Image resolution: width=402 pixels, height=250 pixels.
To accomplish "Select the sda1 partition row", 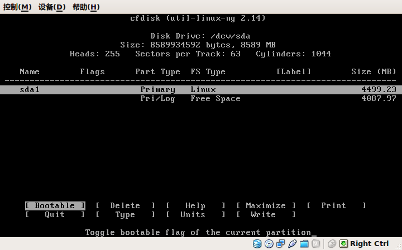I will [201, 90].
